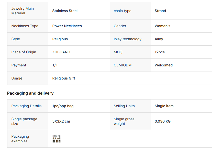
Task: Click the Single item selling units value
Action: (x=164, y=106)
